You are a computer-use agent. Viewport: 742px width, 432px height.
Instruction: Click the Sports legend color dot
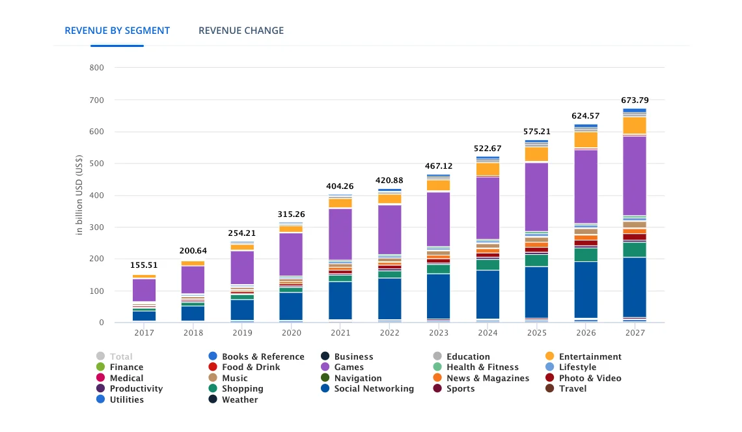(437, 388)
